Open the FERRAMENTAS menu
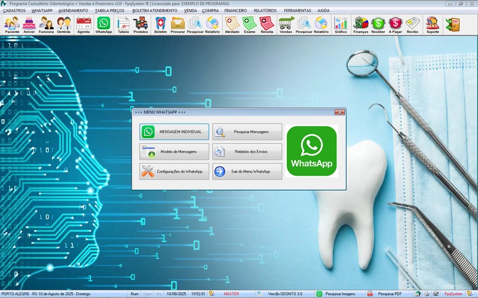This screenshot has height=298, width=478. click(297, 11)
